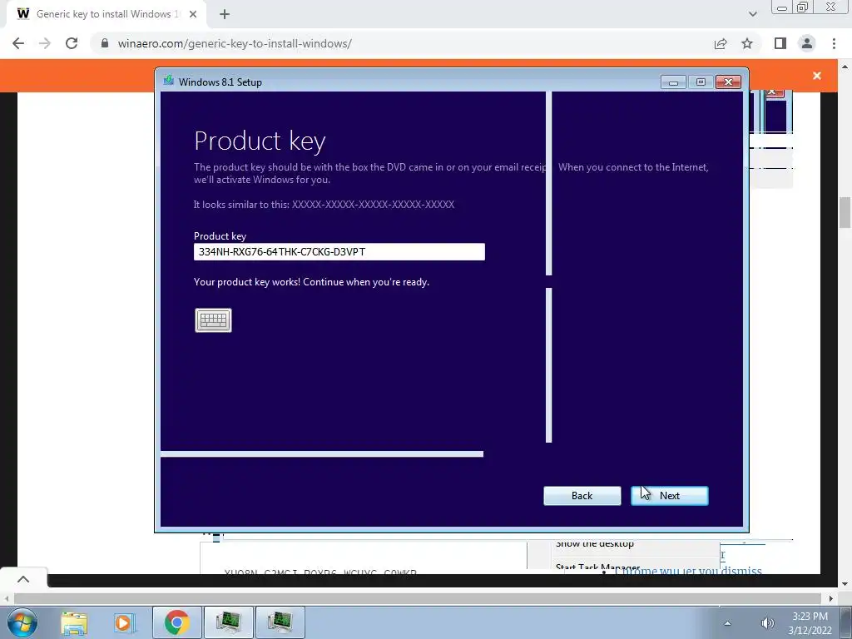Close the Windows 8.1 Setup window

(728, 82)
